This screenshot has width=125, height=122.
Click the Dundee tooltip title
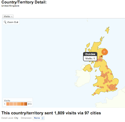click(x=90, y=54)
